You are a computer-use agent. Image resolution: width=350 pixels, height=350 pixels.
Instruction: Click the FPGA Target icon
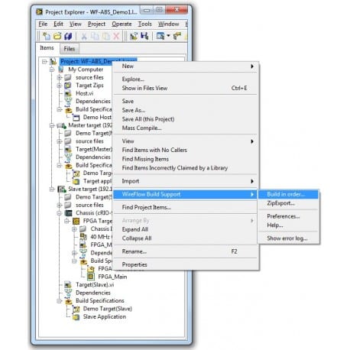(x=76, y=221)
